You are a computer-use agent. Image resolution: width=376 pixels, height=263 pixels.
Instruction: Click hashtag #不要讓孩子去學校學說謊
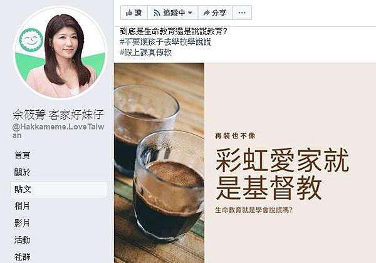(x=165, y=42)
